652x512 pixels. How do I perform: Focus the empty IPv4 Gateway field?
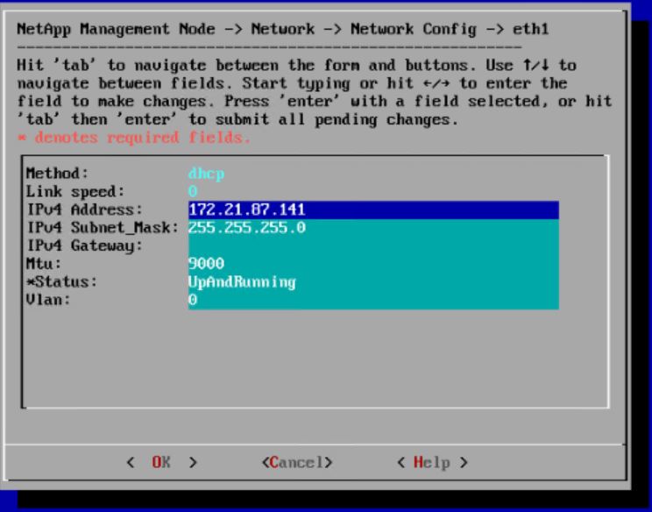(x=373, y=245)
